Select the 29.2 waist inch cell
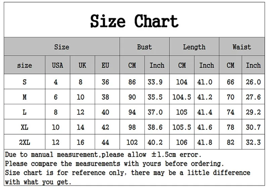 coord(253,112)
